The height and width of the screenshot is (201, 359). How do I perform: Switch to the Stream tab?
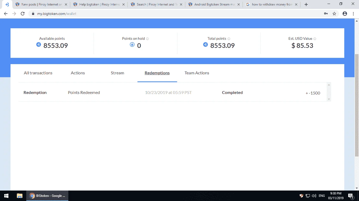tap(117, 73)
